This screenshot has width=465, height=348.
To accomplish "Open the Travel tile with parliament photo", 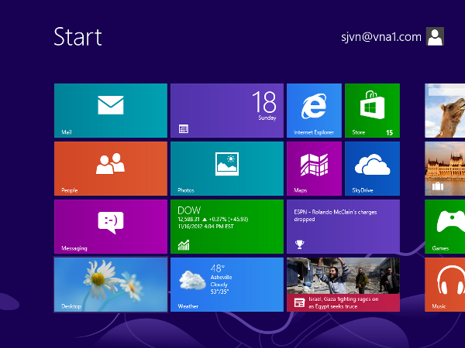I will (445, 169).
